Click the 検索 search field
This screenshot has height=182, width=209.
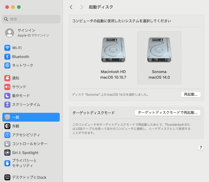pyautogui.click(x=31, y=19)
